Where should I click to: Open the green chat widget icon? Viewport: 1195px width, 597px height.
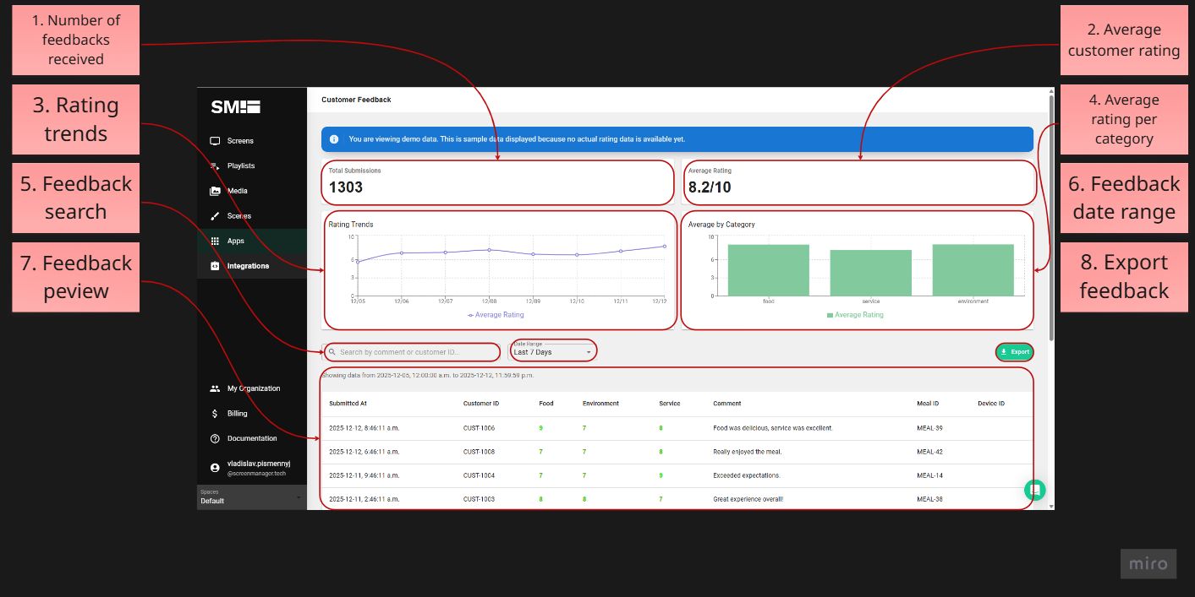[1035, 490]
